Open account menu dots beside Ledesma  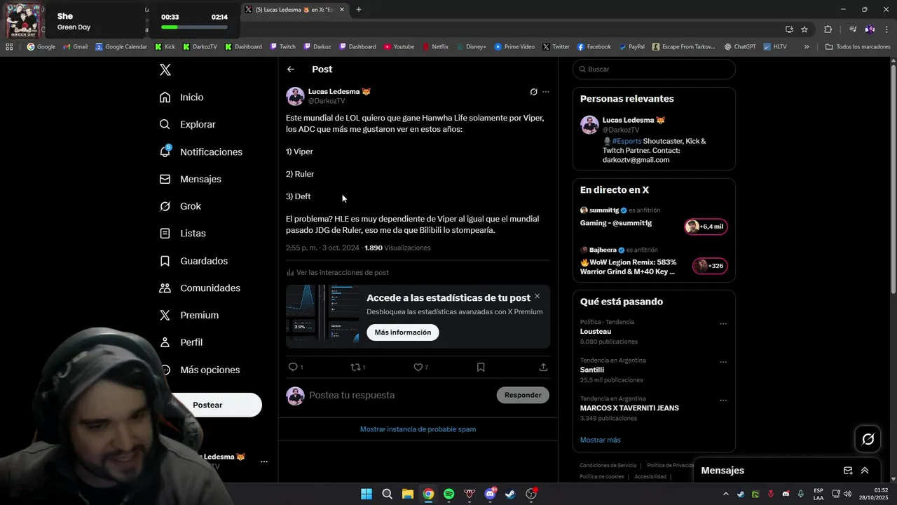click(264, 462)
